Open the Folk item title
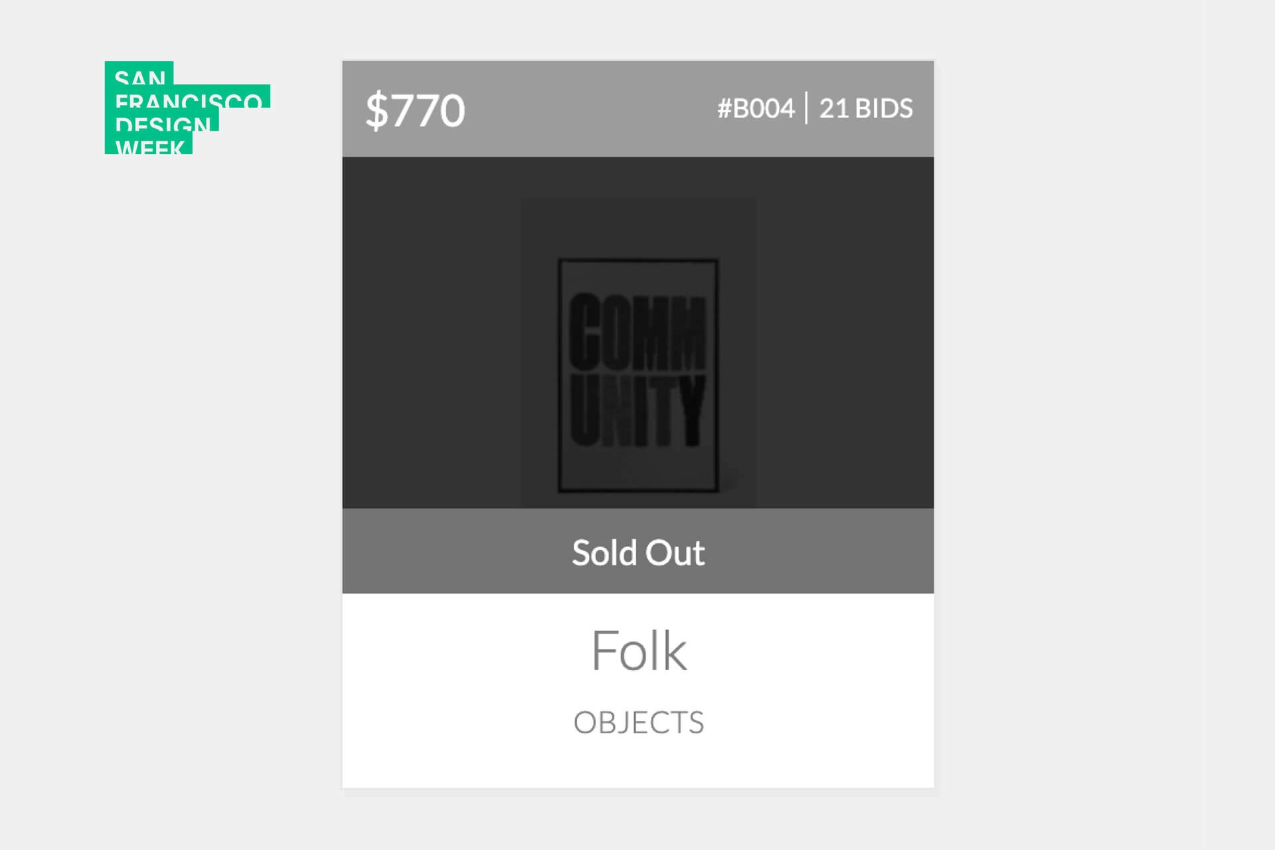Image resolution: width=1275 pixels, height=850 pixels. (x=637, y=651)
